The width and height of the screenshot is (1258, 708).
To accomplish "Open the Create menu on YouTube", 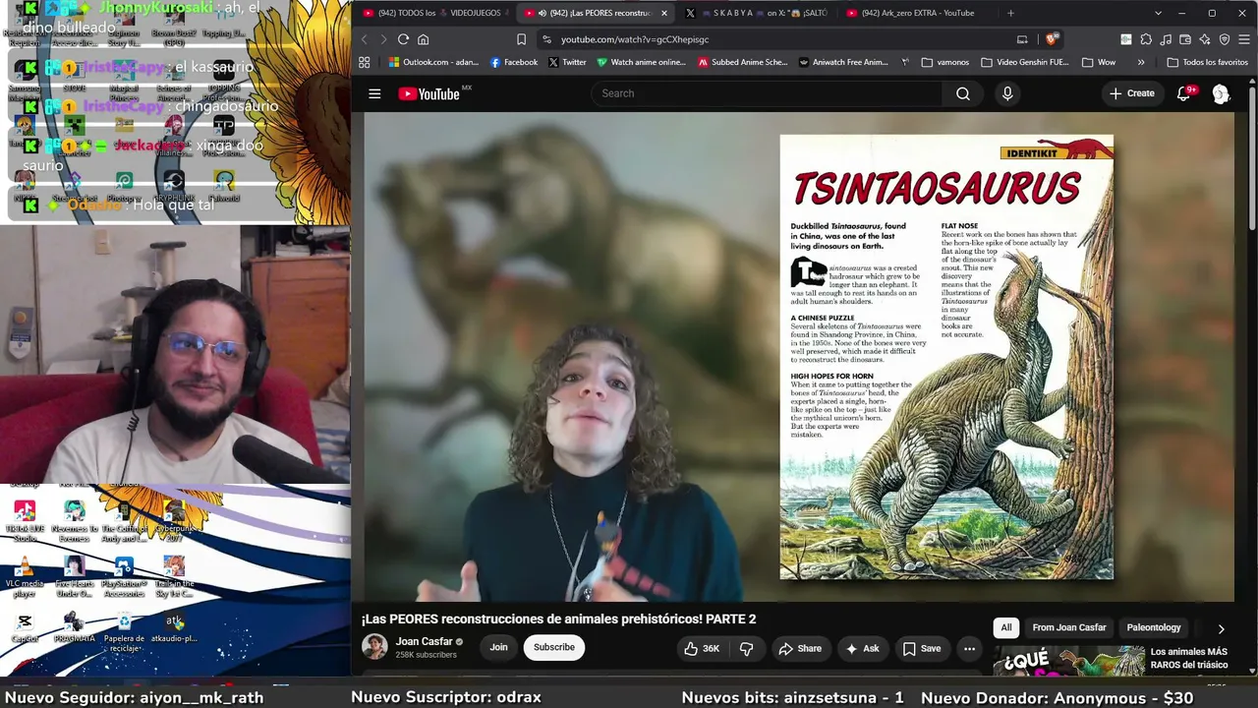I will [1131, 93].
